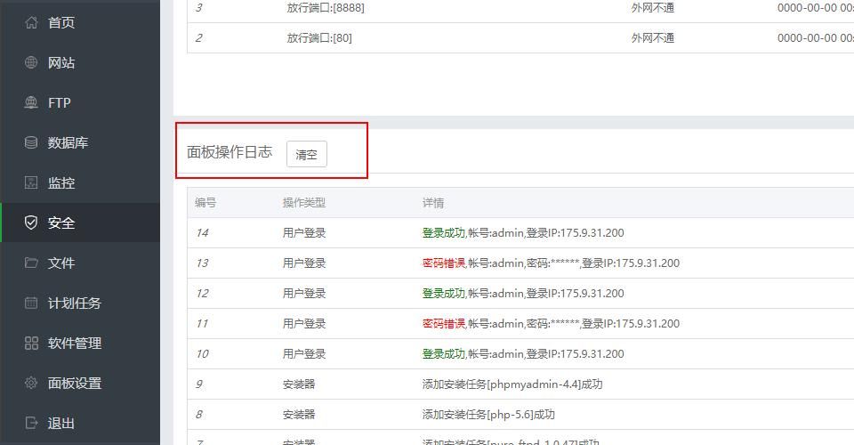Click the database icon beside 数据库
Image resolution: width=854 pixels, height=445 pixels.
(x=31, y=142)
